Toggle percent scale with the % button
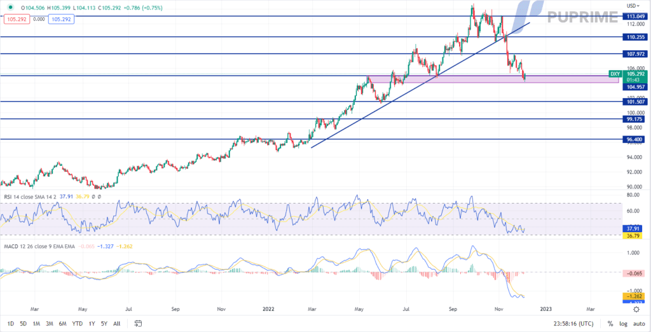The width and height of the screenshot is (651, 332). click(610, 323)
